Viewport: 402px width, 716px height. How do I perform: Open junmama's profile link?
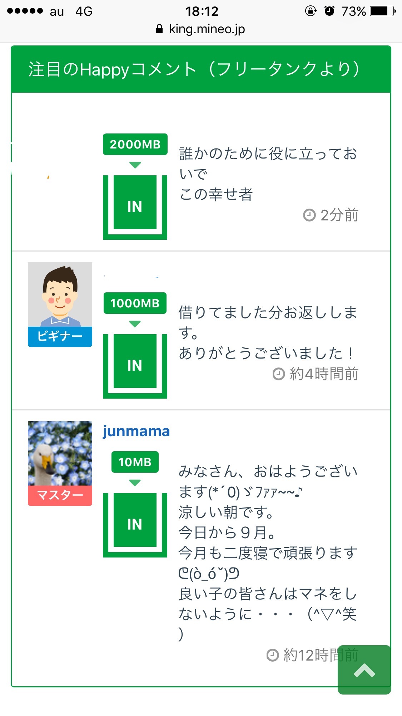(x=136, y=431)
